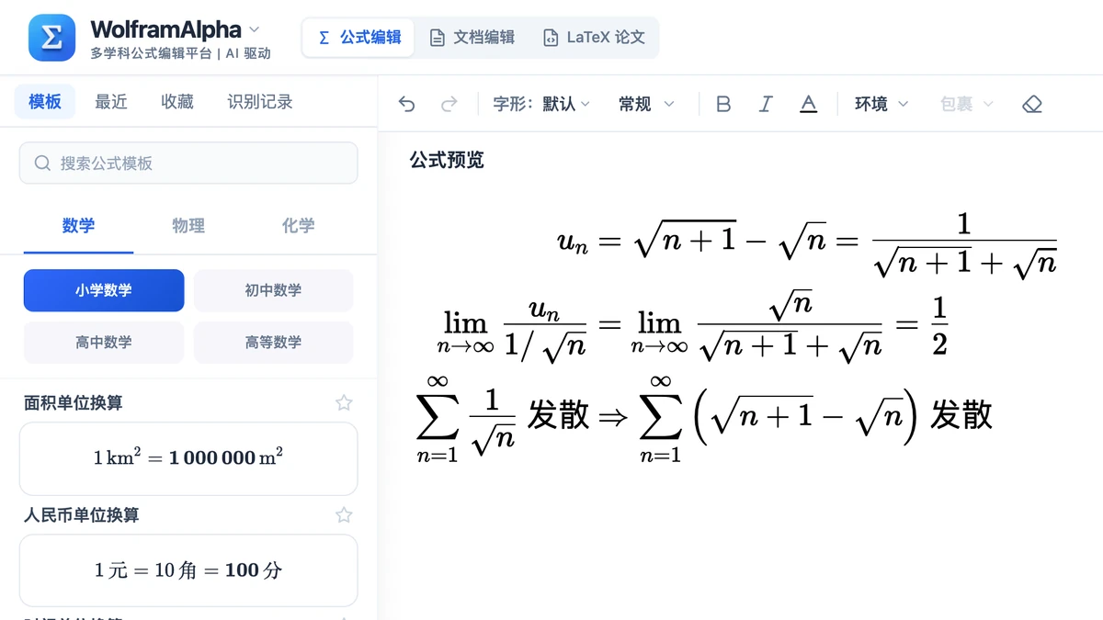Toggle italic formatting in the toolbar
The height and width of the screenshot is (620, 1103).
pos(766,104)
